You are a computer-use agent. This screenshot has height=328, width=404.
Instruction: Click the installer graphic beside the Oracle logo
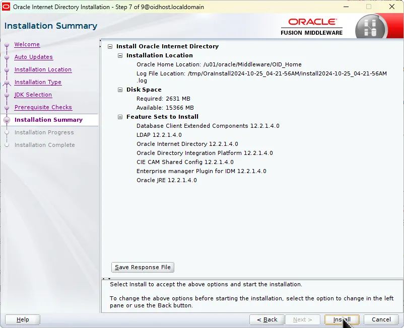pyautogui.click(x=371, y=27)
